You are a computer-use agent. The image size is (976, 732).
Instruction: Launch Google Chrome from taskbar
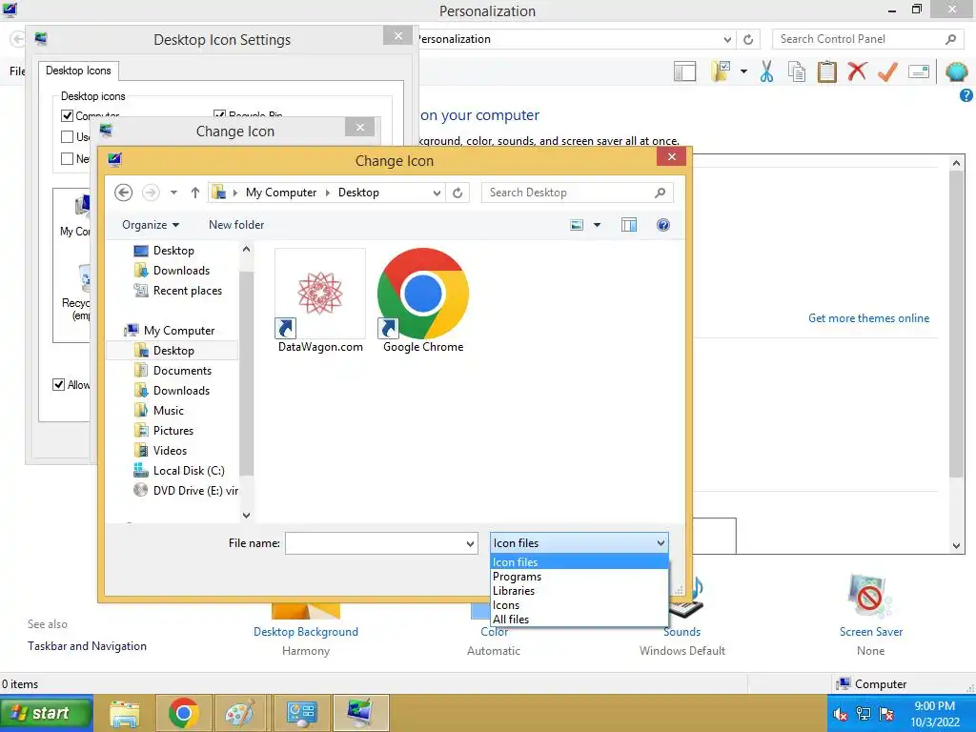point(183,713)
